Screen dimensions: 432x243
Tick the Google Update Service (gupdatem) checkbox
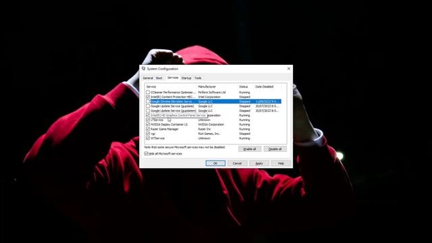148,111
